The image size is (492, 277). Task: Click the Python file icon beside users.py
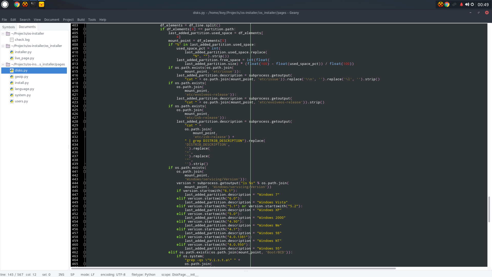coord(12,101)
